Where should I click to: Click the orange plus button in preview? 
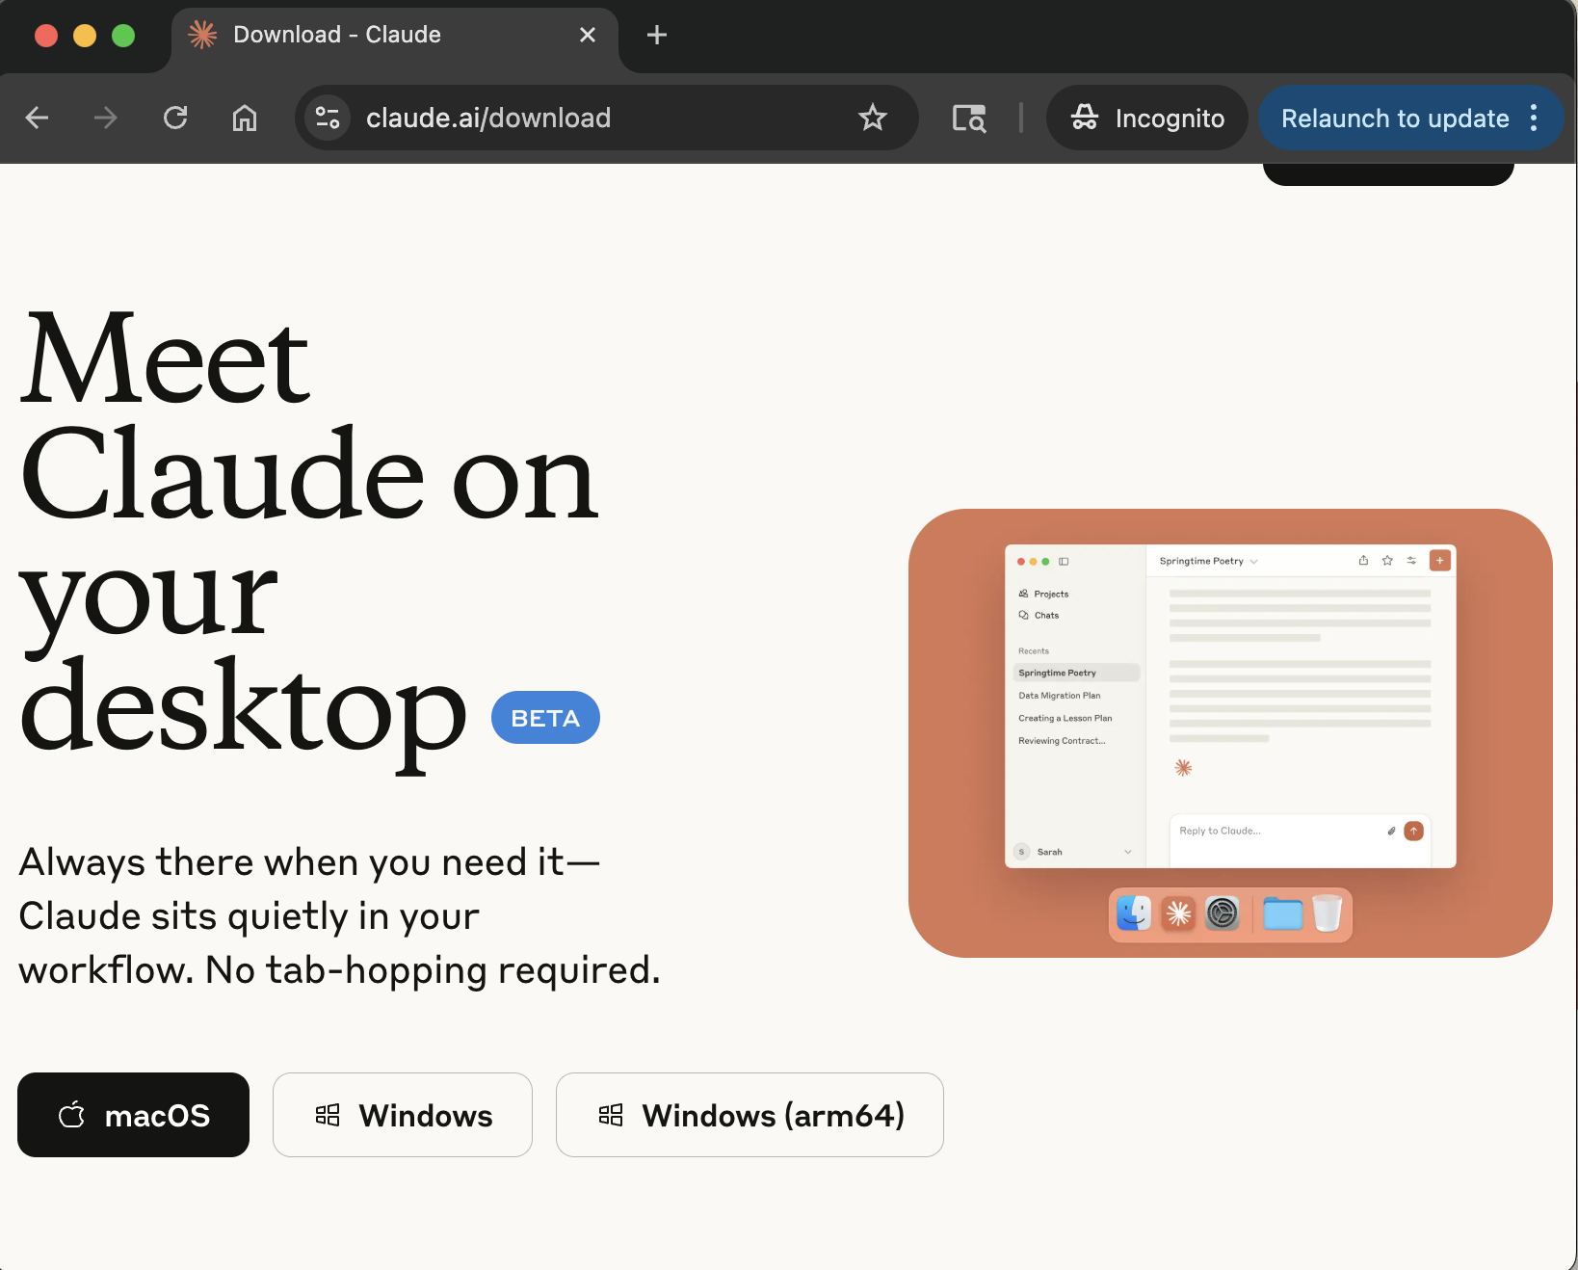click(x=1439, y=560)
